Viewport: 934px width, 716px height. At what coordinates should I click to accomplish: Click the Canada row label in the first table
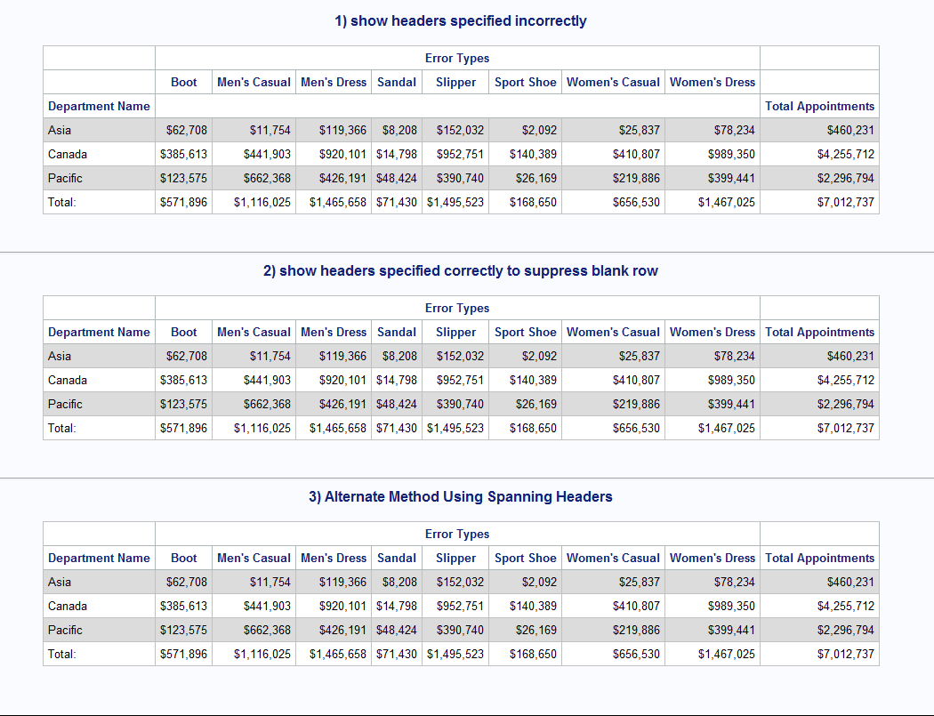(x=68, y=154)
